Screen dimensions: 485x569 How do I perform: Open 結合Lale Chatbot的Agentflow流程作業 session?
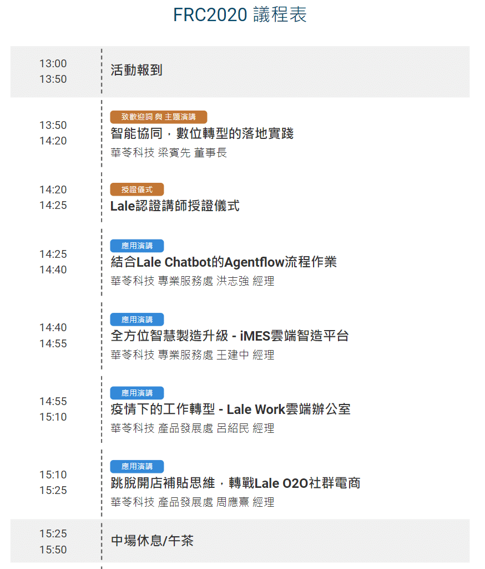coord(224,262)
